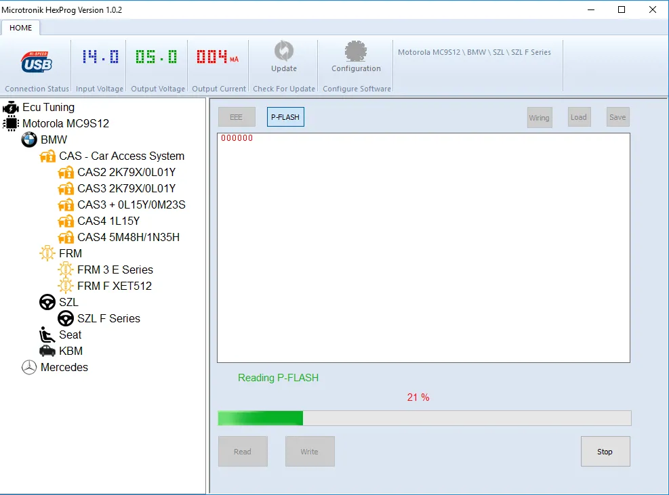
Task: Choose FRM F XET512 module
Action: (115, 286)
